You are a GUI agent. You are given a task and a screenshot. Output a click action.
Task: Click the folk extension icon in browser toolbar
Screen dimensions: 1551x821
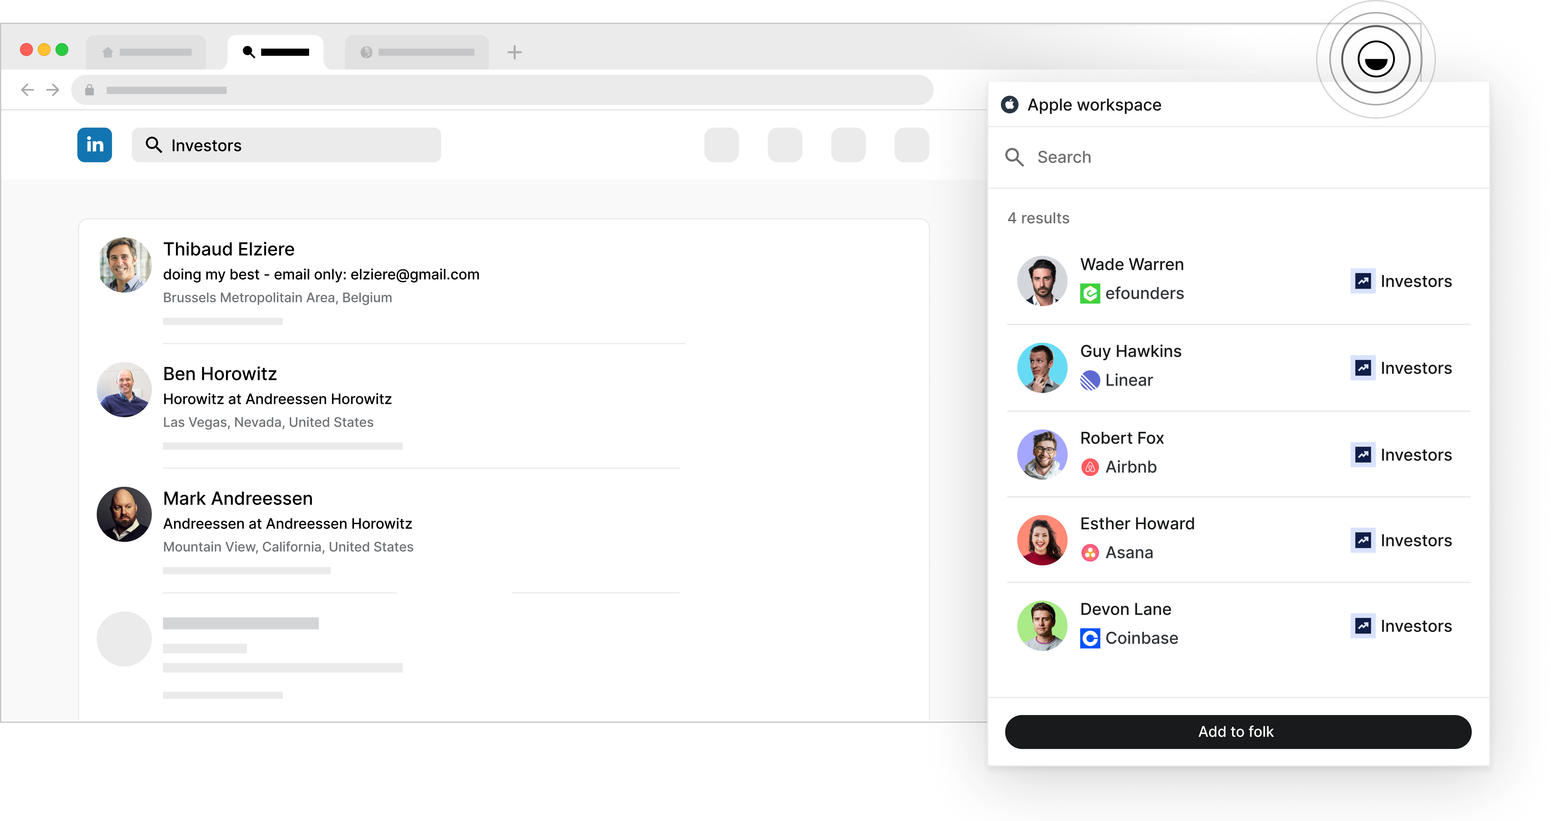tap(1375, 60)
